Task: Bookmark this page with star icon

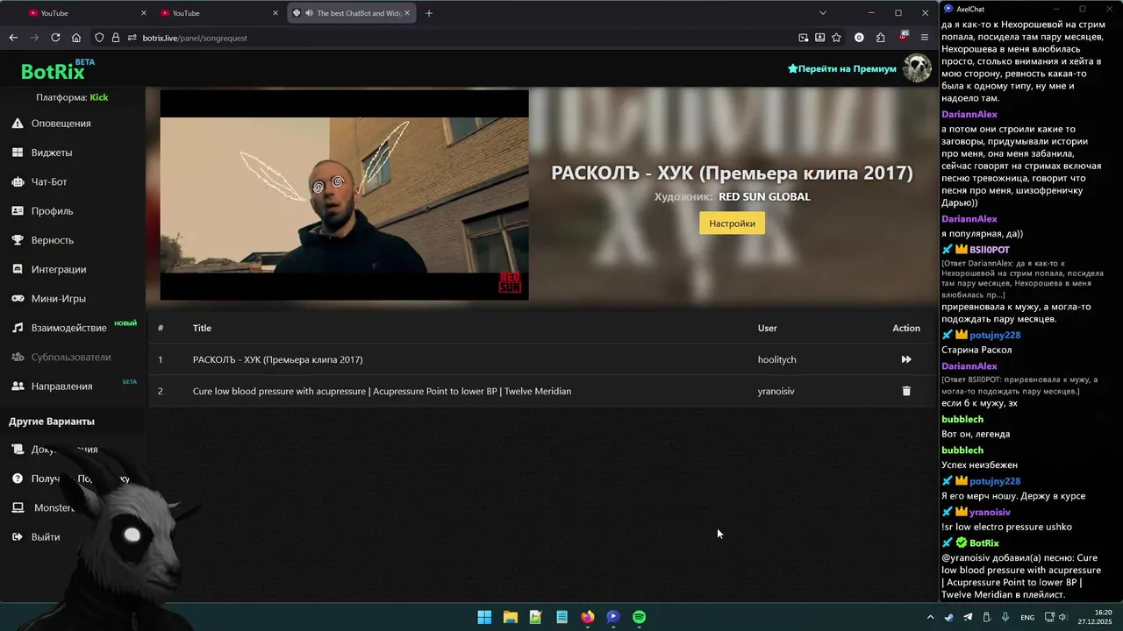Action: click(836, 38)
